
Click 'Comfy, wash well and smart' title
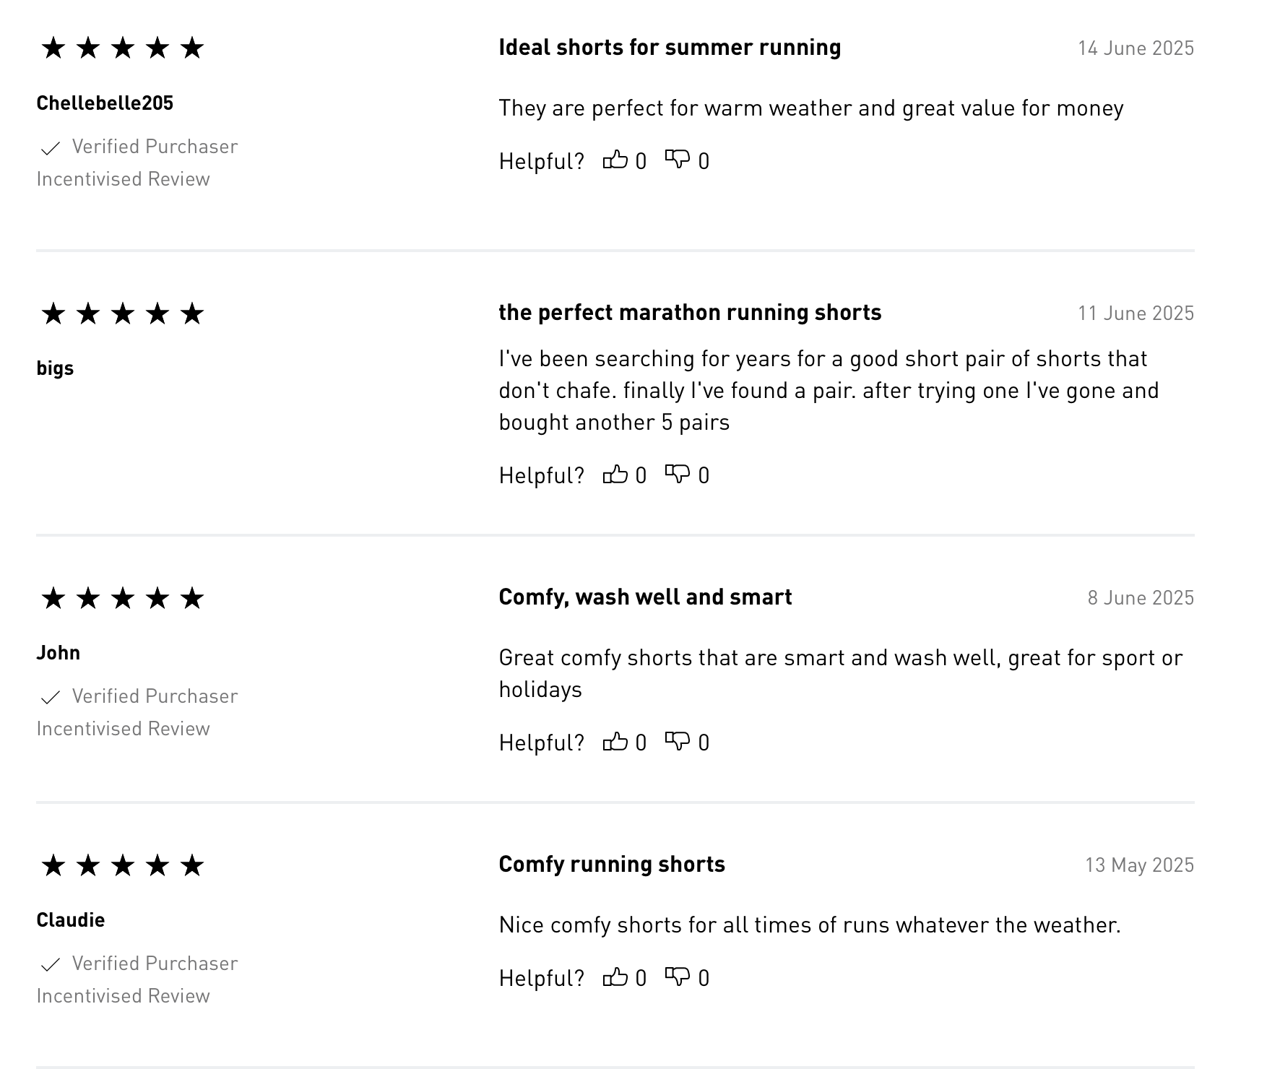coord(644,597)
